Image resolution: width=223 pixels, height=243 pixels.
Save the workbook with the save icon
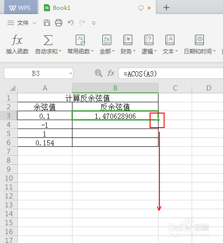pyautogui.click(x=47, y=23)
